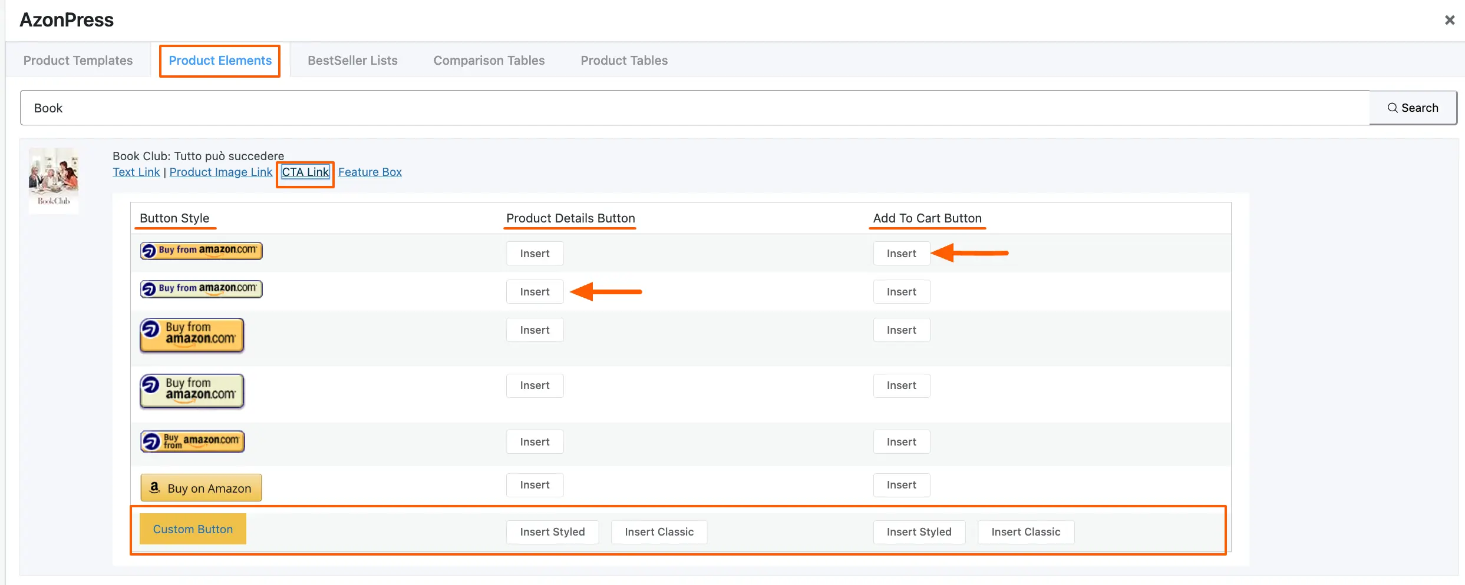Screen dimensions: 1465x585
Task: Click Insert Classic under Add To Cart Button
Action: coord(1025,532)
